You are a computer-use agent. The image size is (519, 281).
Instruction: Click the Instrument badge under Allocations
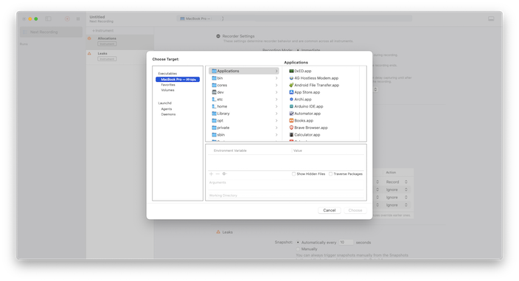[x=107, y=44]
